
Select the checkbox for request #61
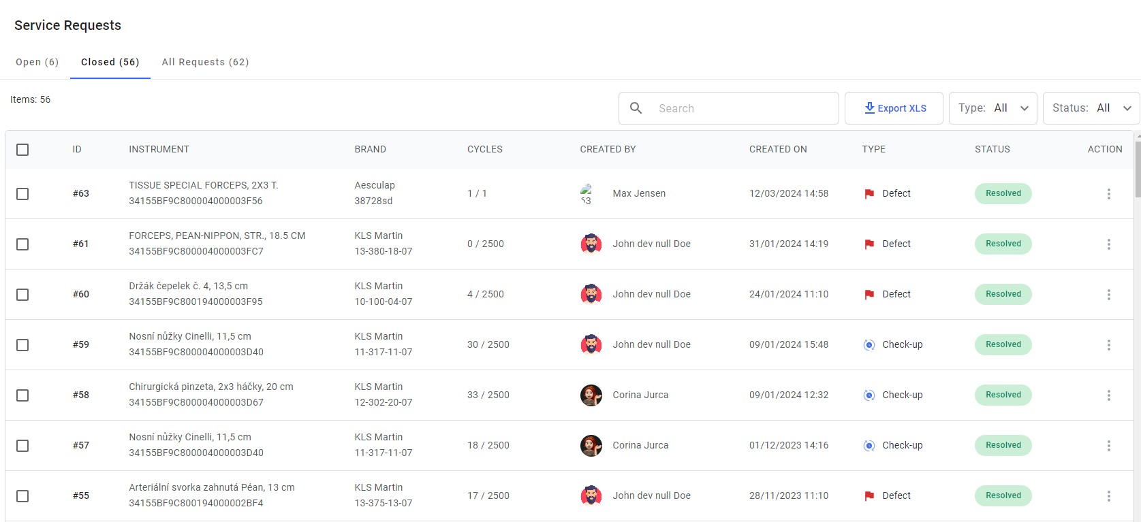22,244
